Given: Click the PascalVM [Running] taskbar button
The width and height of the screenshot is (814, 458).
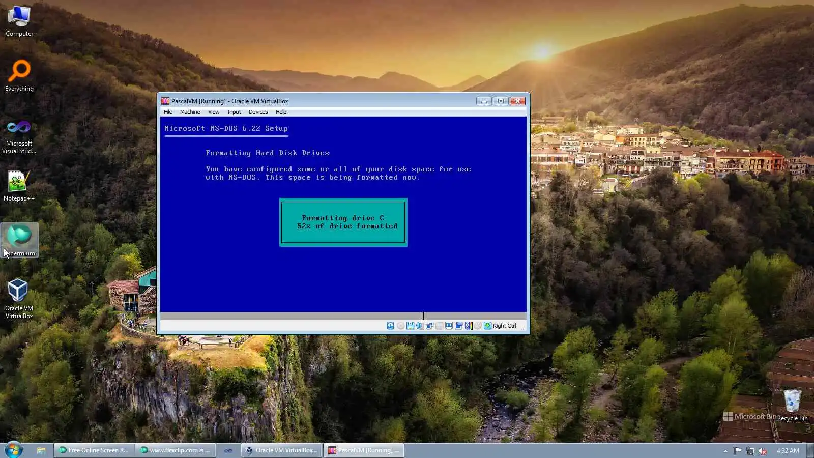Looking at the screenshot, I should tap(364, 450).
